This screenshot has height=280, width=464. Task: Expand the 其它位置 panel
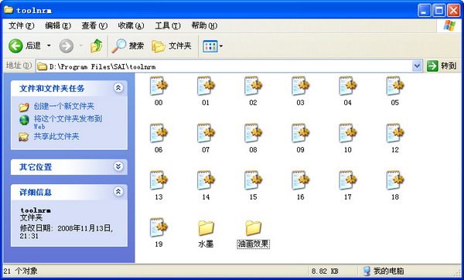118,166
